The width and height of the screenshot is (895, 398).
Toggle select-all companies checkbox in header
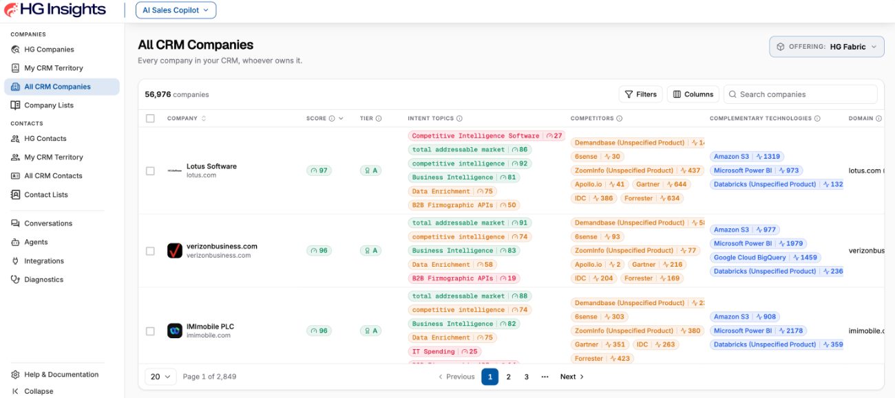click(150, 118)
